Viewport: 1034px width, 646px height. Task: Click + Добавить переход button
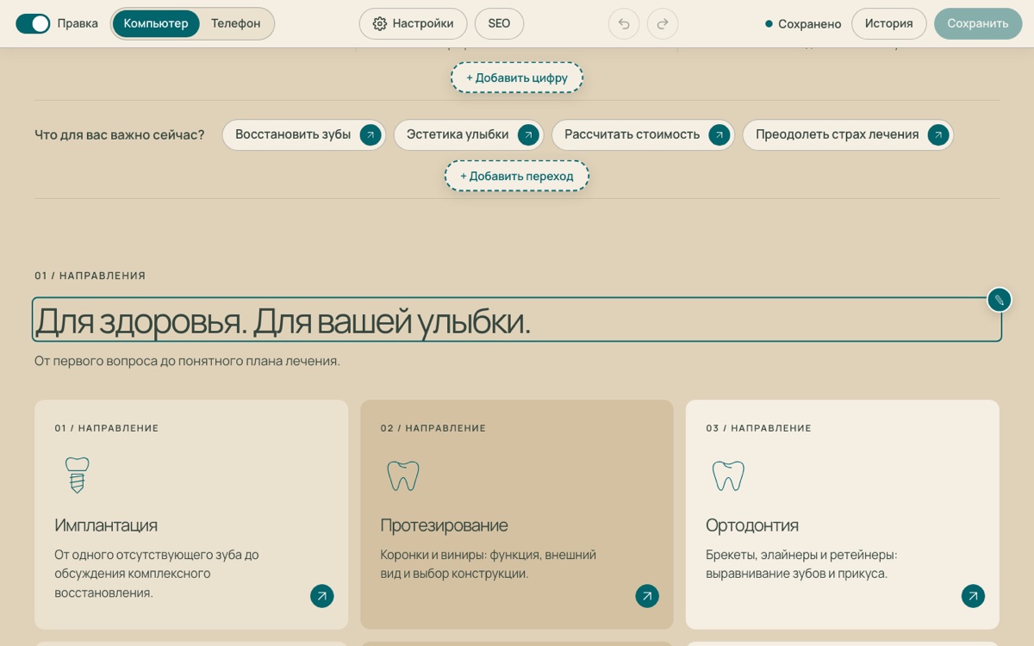[517, 176]
